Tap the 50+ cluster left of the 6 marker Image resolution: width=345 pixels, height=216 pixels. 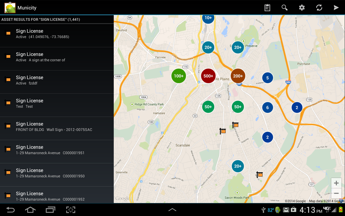pyautogui.click(x=238, y=107)
